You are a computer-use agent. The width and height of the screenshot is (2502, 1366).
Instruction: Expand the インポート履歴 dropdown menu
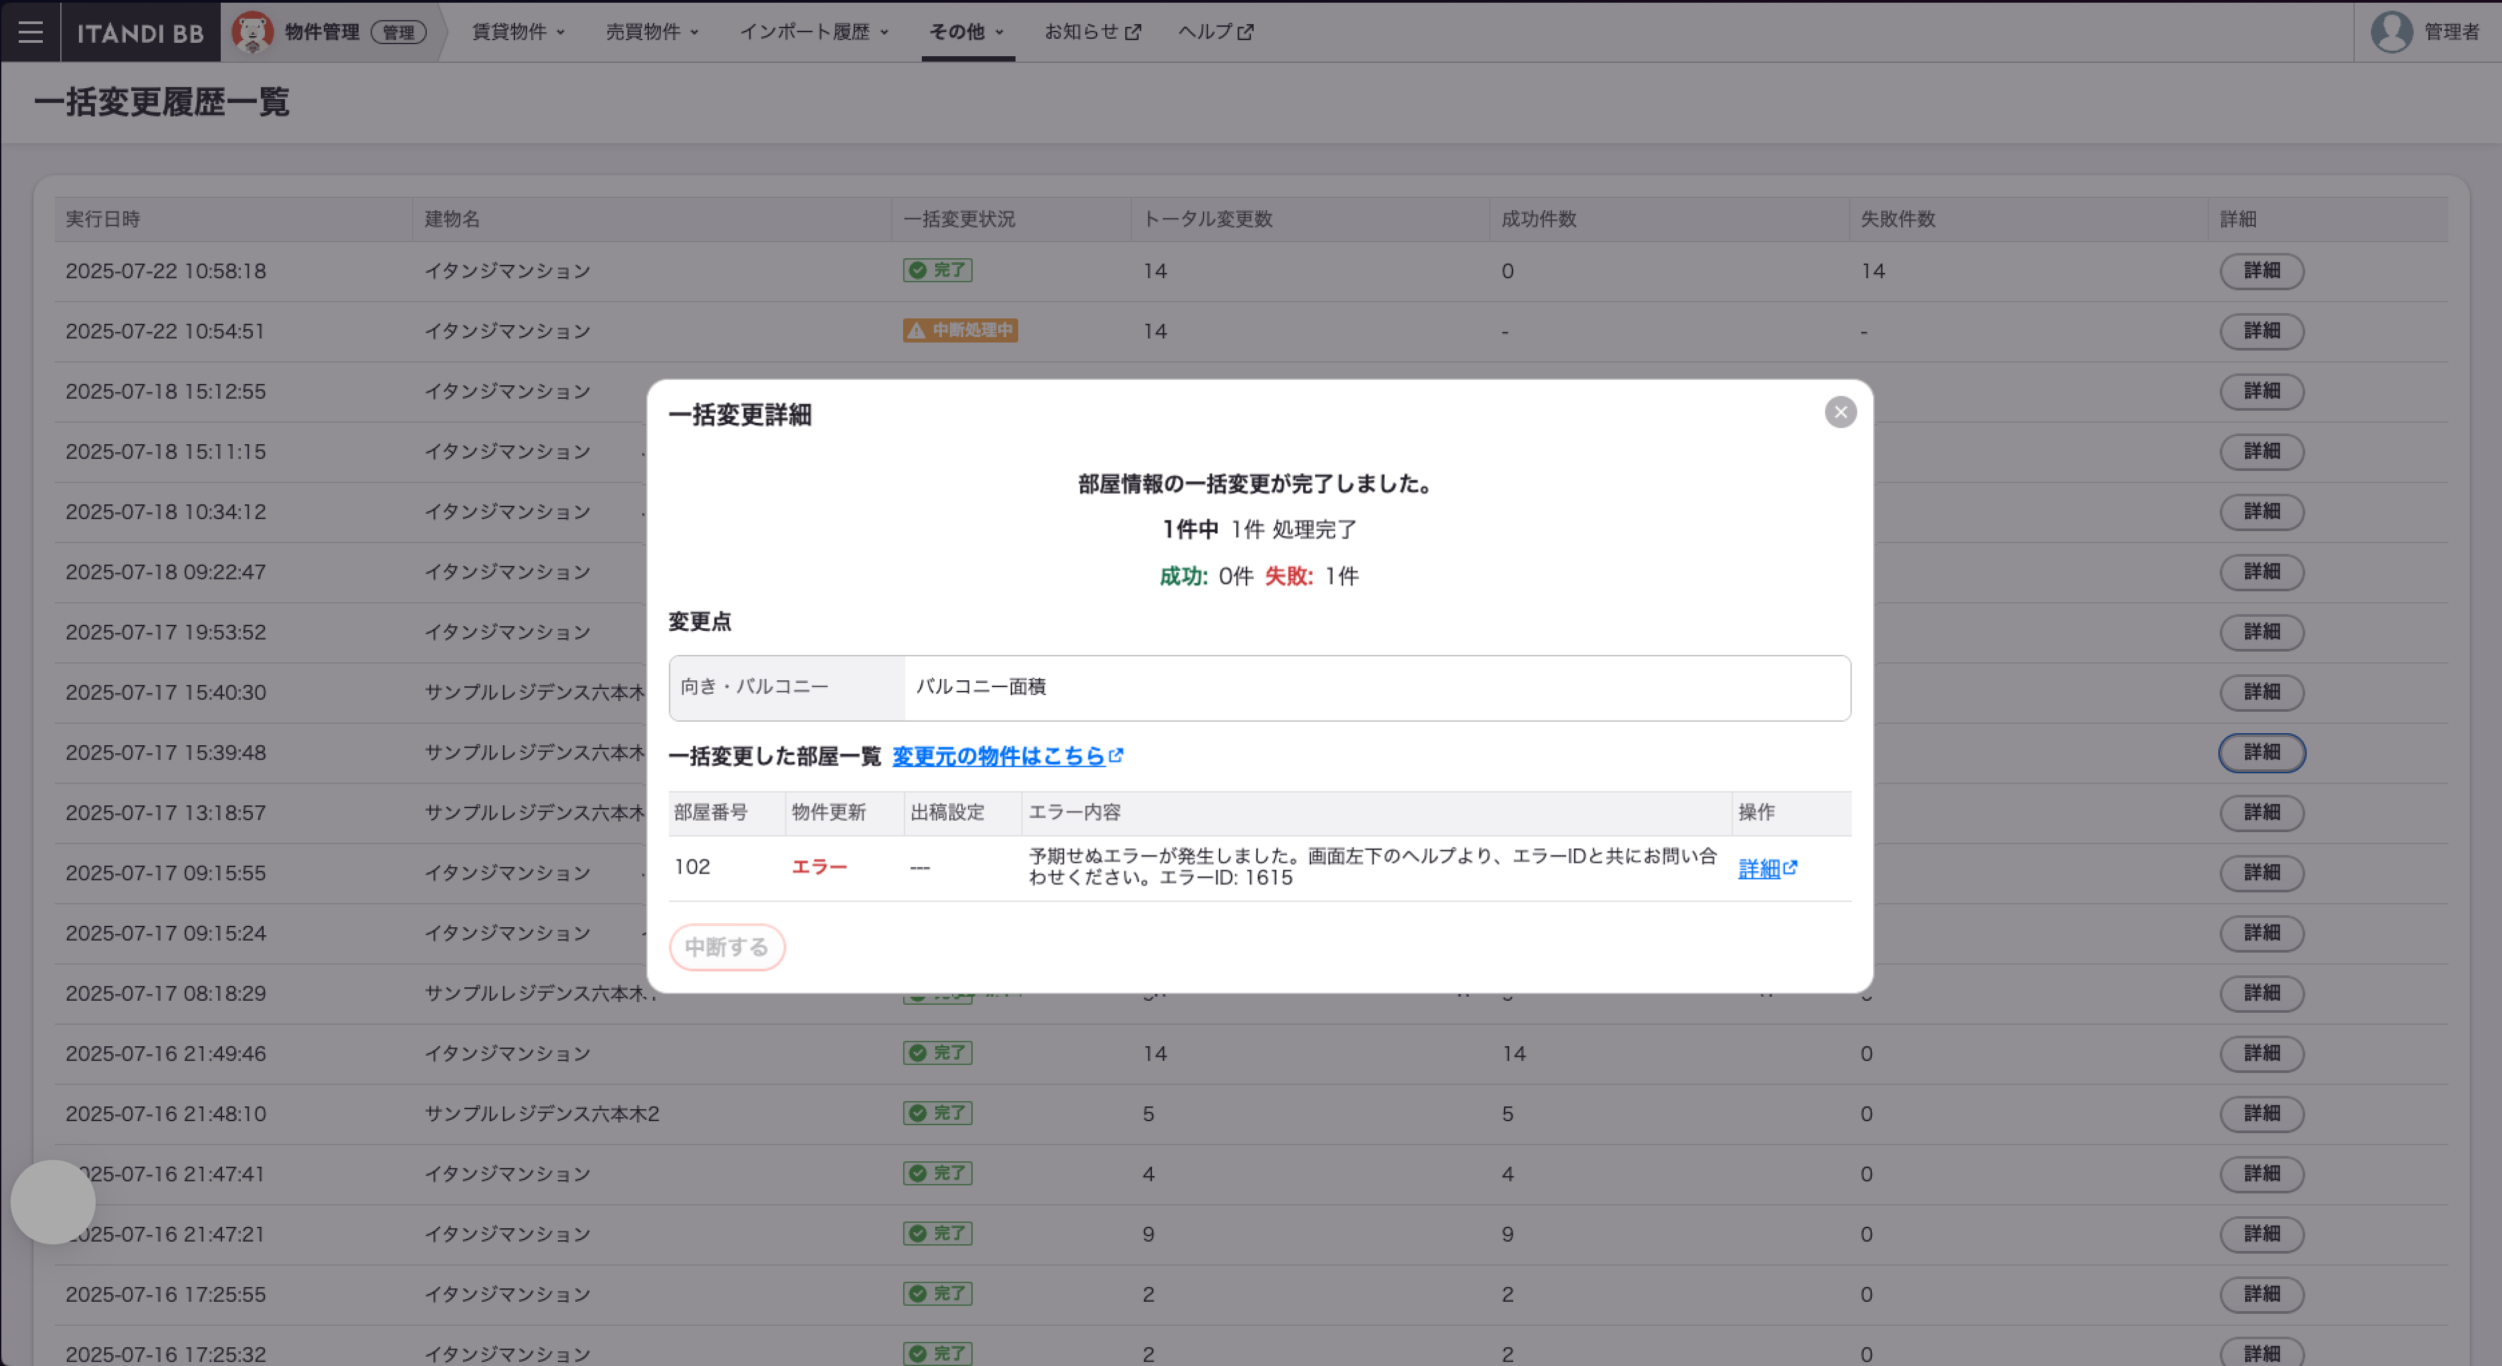pyautogui.click(x=814, y=32)
